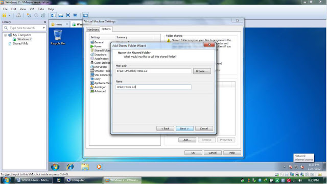Open the File menu
Screen dimensions: 327x184
pos(5,9)
